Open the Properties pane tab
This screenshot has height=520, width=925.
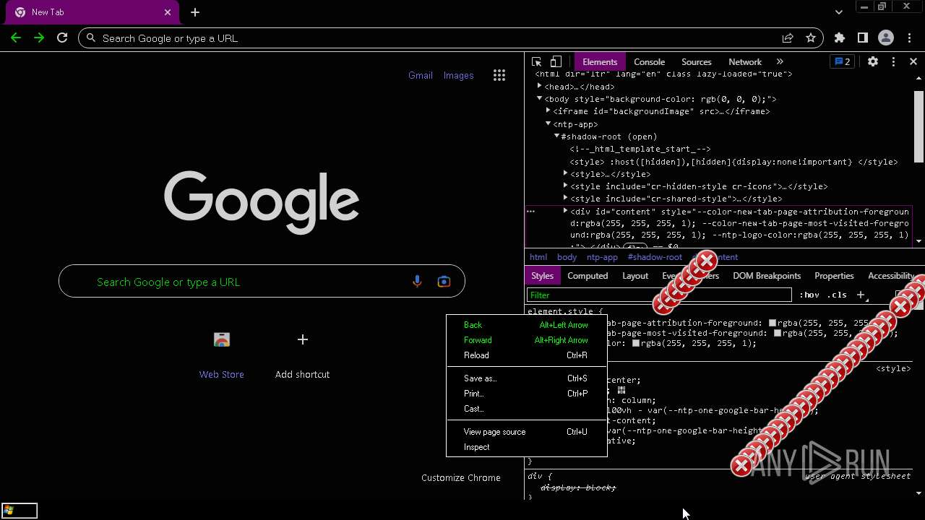pos(834,276)
